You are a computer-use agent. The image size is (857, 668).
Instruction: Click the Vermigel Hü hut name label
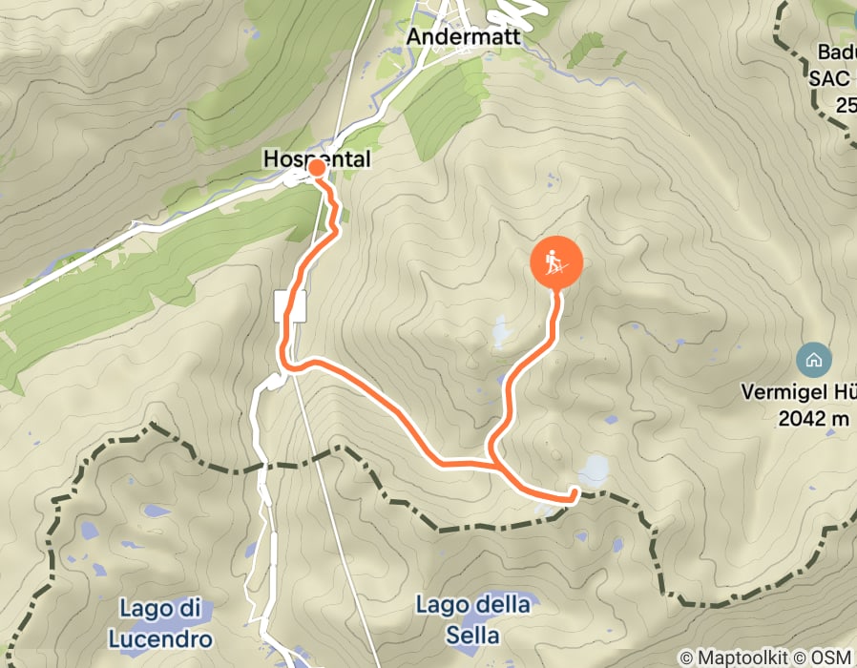click(796, 392)
